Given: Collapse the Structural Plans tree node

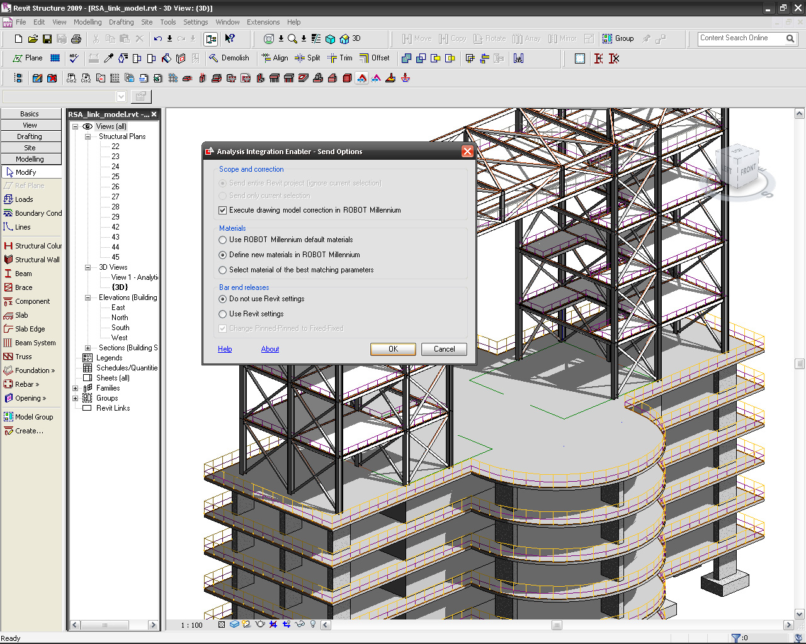Looking at the screenshot, I should [x=88, y=136].
